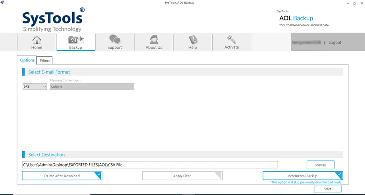Click the destination path input field

coord(150,165)
